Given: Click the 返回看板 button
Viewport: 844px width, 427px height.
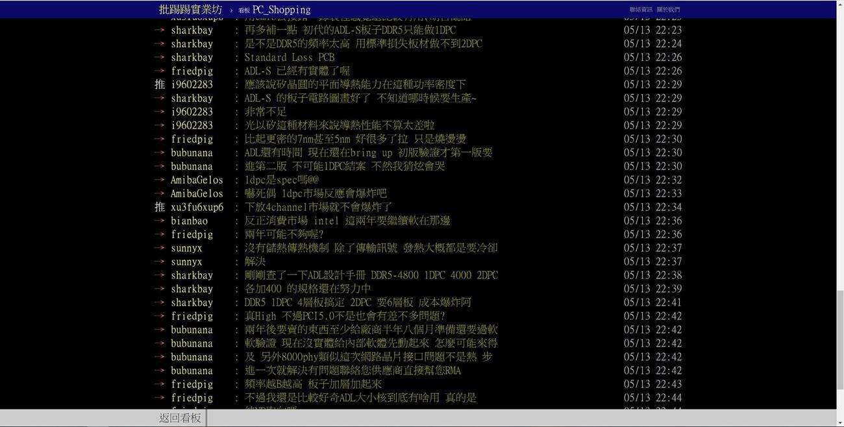Looking at the screenshot, I should click(x=180, y=418).
